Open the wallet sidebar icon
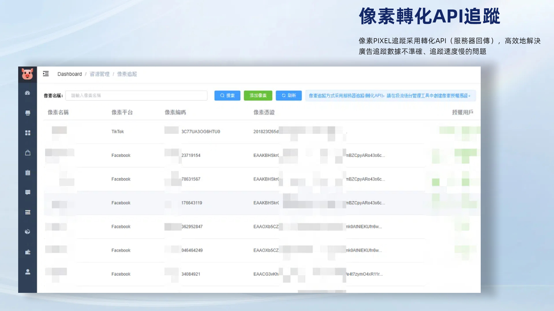This screenshot has height=311, width=554. tap(27, 252)
